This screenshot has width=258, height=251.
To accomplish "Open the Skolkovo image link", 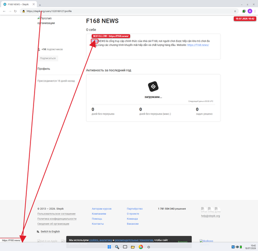I will pyautogui.click(x=206, y=241).
